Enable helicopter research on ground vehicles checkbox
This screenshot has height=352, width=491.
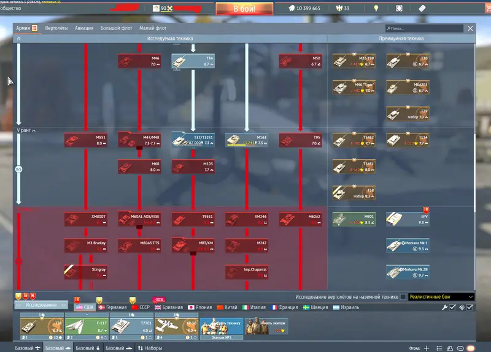point(403,297)
